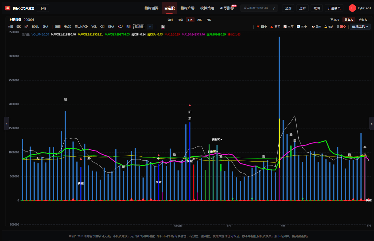This screenshot has height=241, width=374.
Task: Add a new indicator with the blue plus button
Action: tap(150, 27)
